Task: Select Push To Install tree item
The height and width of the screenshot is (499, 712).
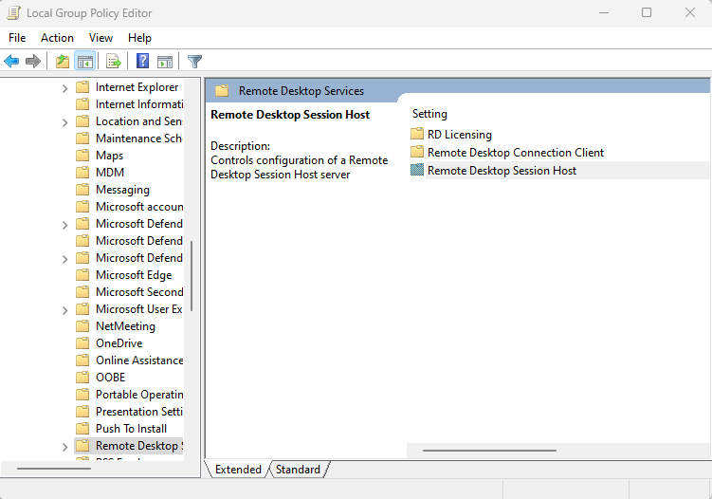Action: pyautogui.click(x=131, y=429)
